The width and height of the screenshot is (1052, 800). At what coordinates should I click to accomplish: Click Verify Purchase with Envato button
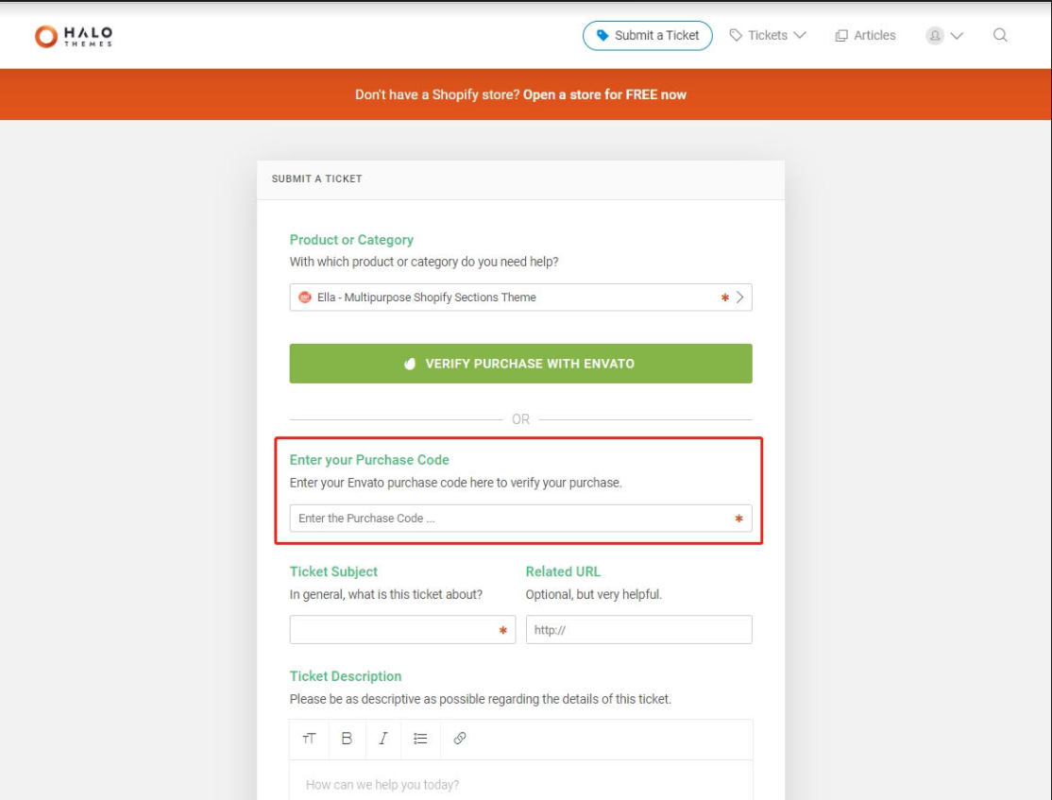(520, 364)
